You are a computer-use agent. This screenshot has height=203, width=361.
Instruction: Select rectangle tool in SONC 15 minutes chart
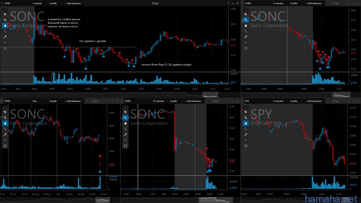point(126,146)
